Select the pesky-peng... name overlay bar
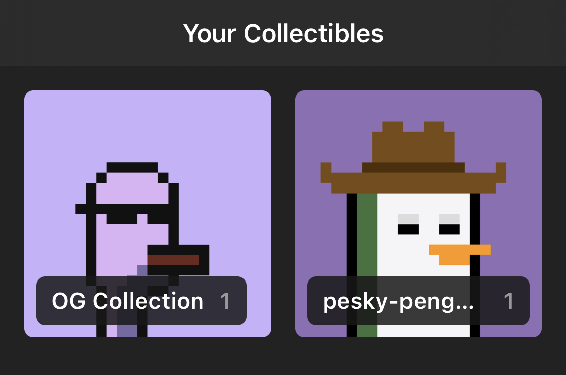566x375 pixels. click(x=419, y=301)
